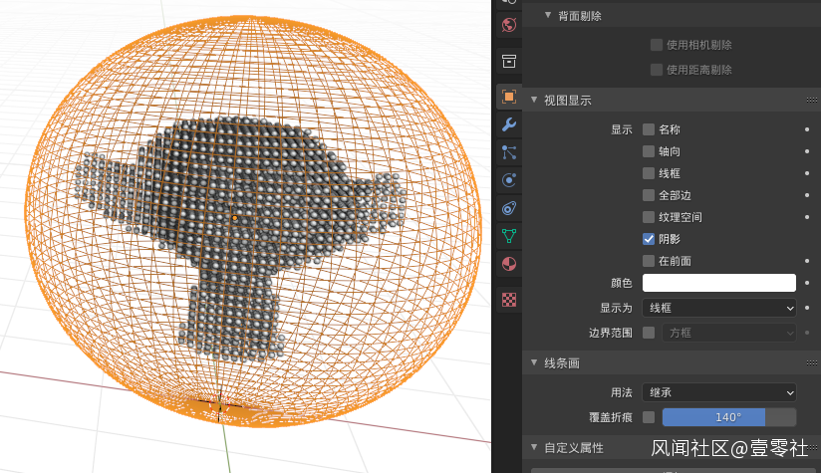Open the Particles properties tab

click(x=509, y=152)
